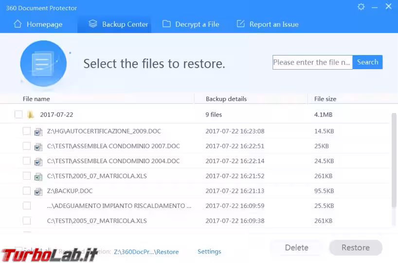Viewport: 398px width, 263px height.
Task: Click the File size column header
Action: pyautogui.click(x=325, y=99)
